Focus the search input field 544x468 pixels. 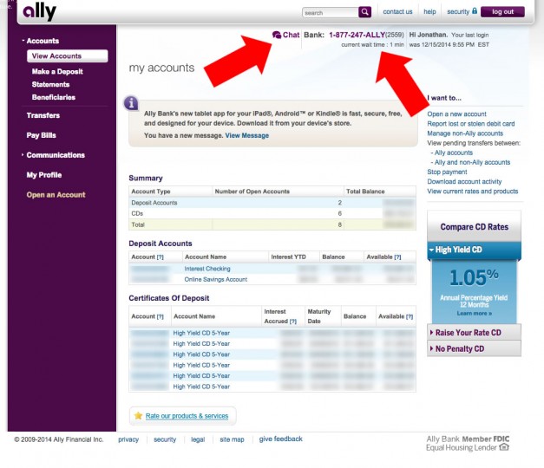[330, 12]
